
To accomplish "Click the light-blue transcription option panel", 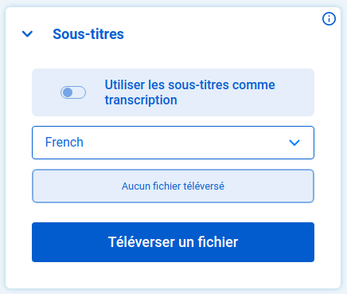I will pyautogui.click(x=173, y=92).
